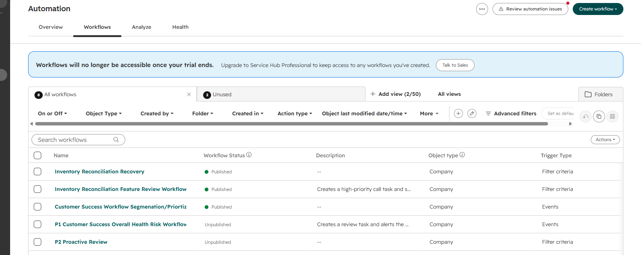Click the horizontal filter bar scrollbar

pos(292,124)
